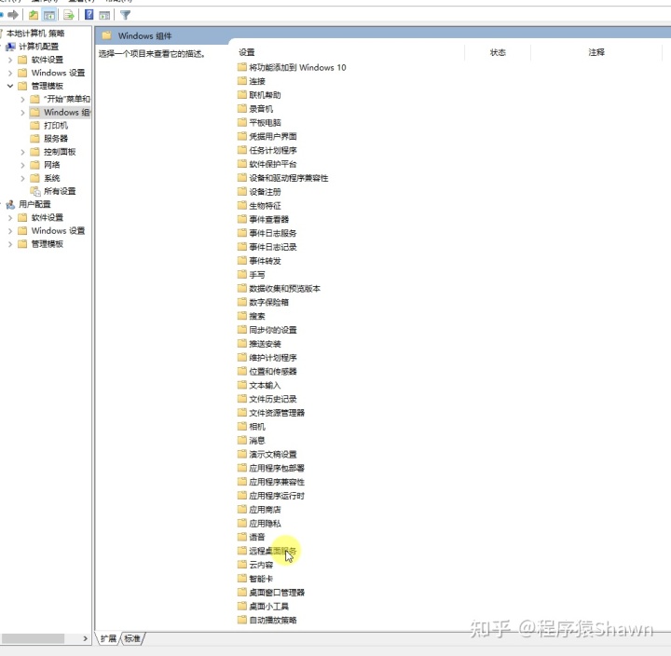Expand Windows 设置 under 计算机配置
Viewport: 671px width, 656px height.
[10, 74]
